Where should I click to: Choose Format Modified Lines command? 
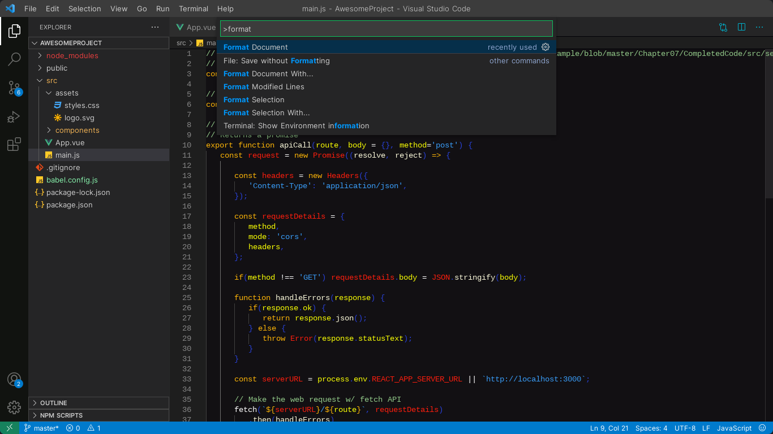point(386,86)
